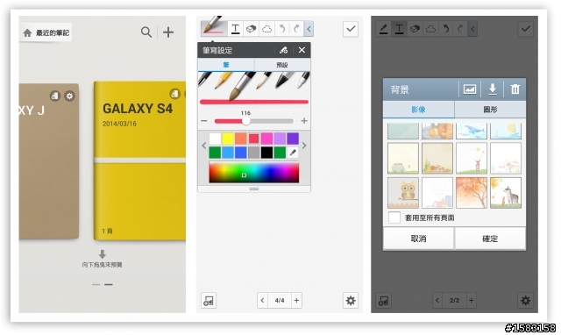Viewport: 561px width, 335px height.
Task: Select the autumn tree background thumbnail
Action: [472, 193]
